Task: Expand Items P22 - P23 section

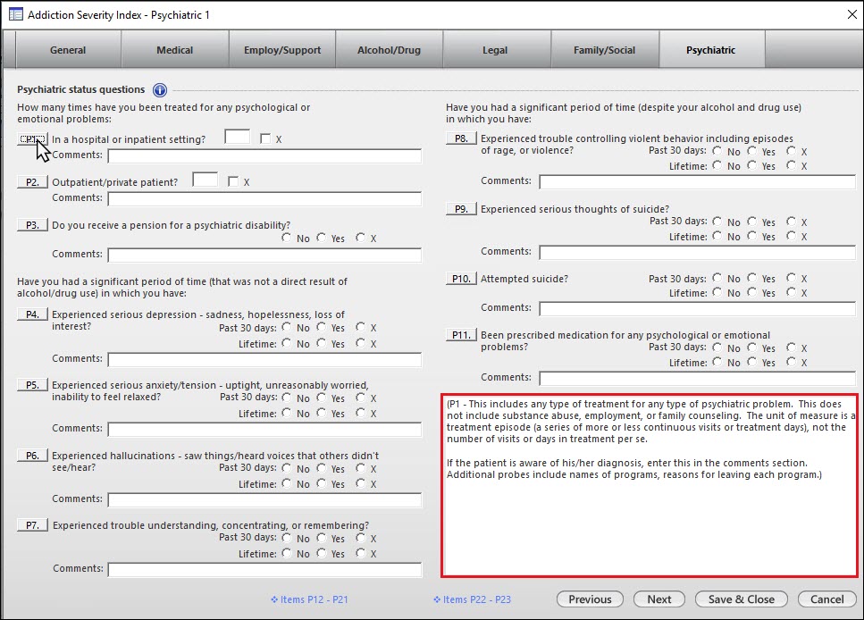Action: (x=471, y=599)
